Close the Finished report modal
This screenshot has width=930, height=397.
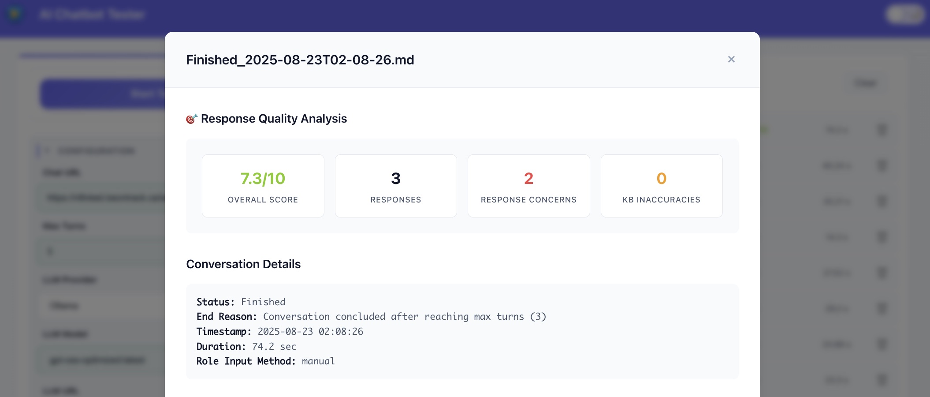coord(731,59)
